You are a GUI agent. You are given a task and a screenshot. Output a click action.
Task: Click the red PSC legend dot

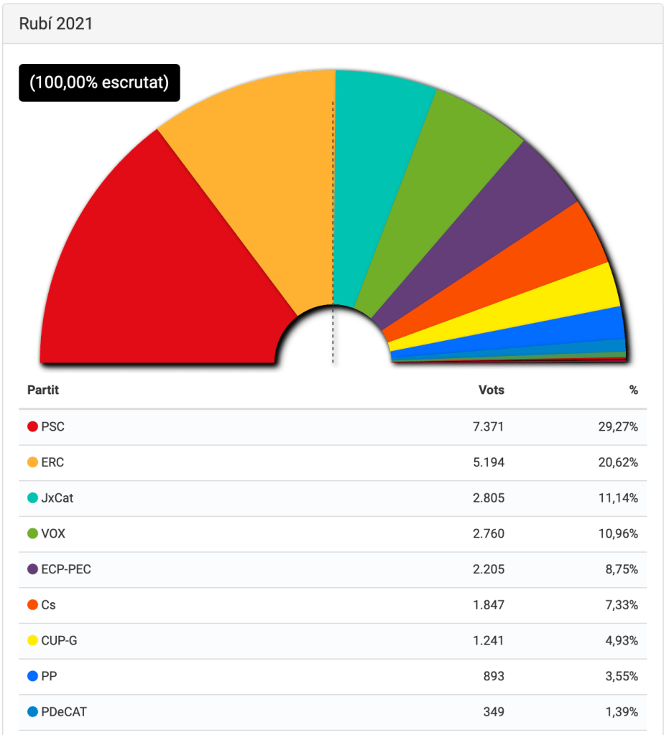(32, 427)
